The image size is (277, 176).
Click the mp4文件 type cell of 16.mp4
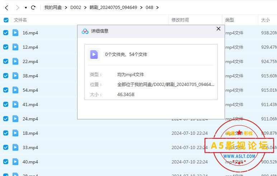tap(234, 33)
